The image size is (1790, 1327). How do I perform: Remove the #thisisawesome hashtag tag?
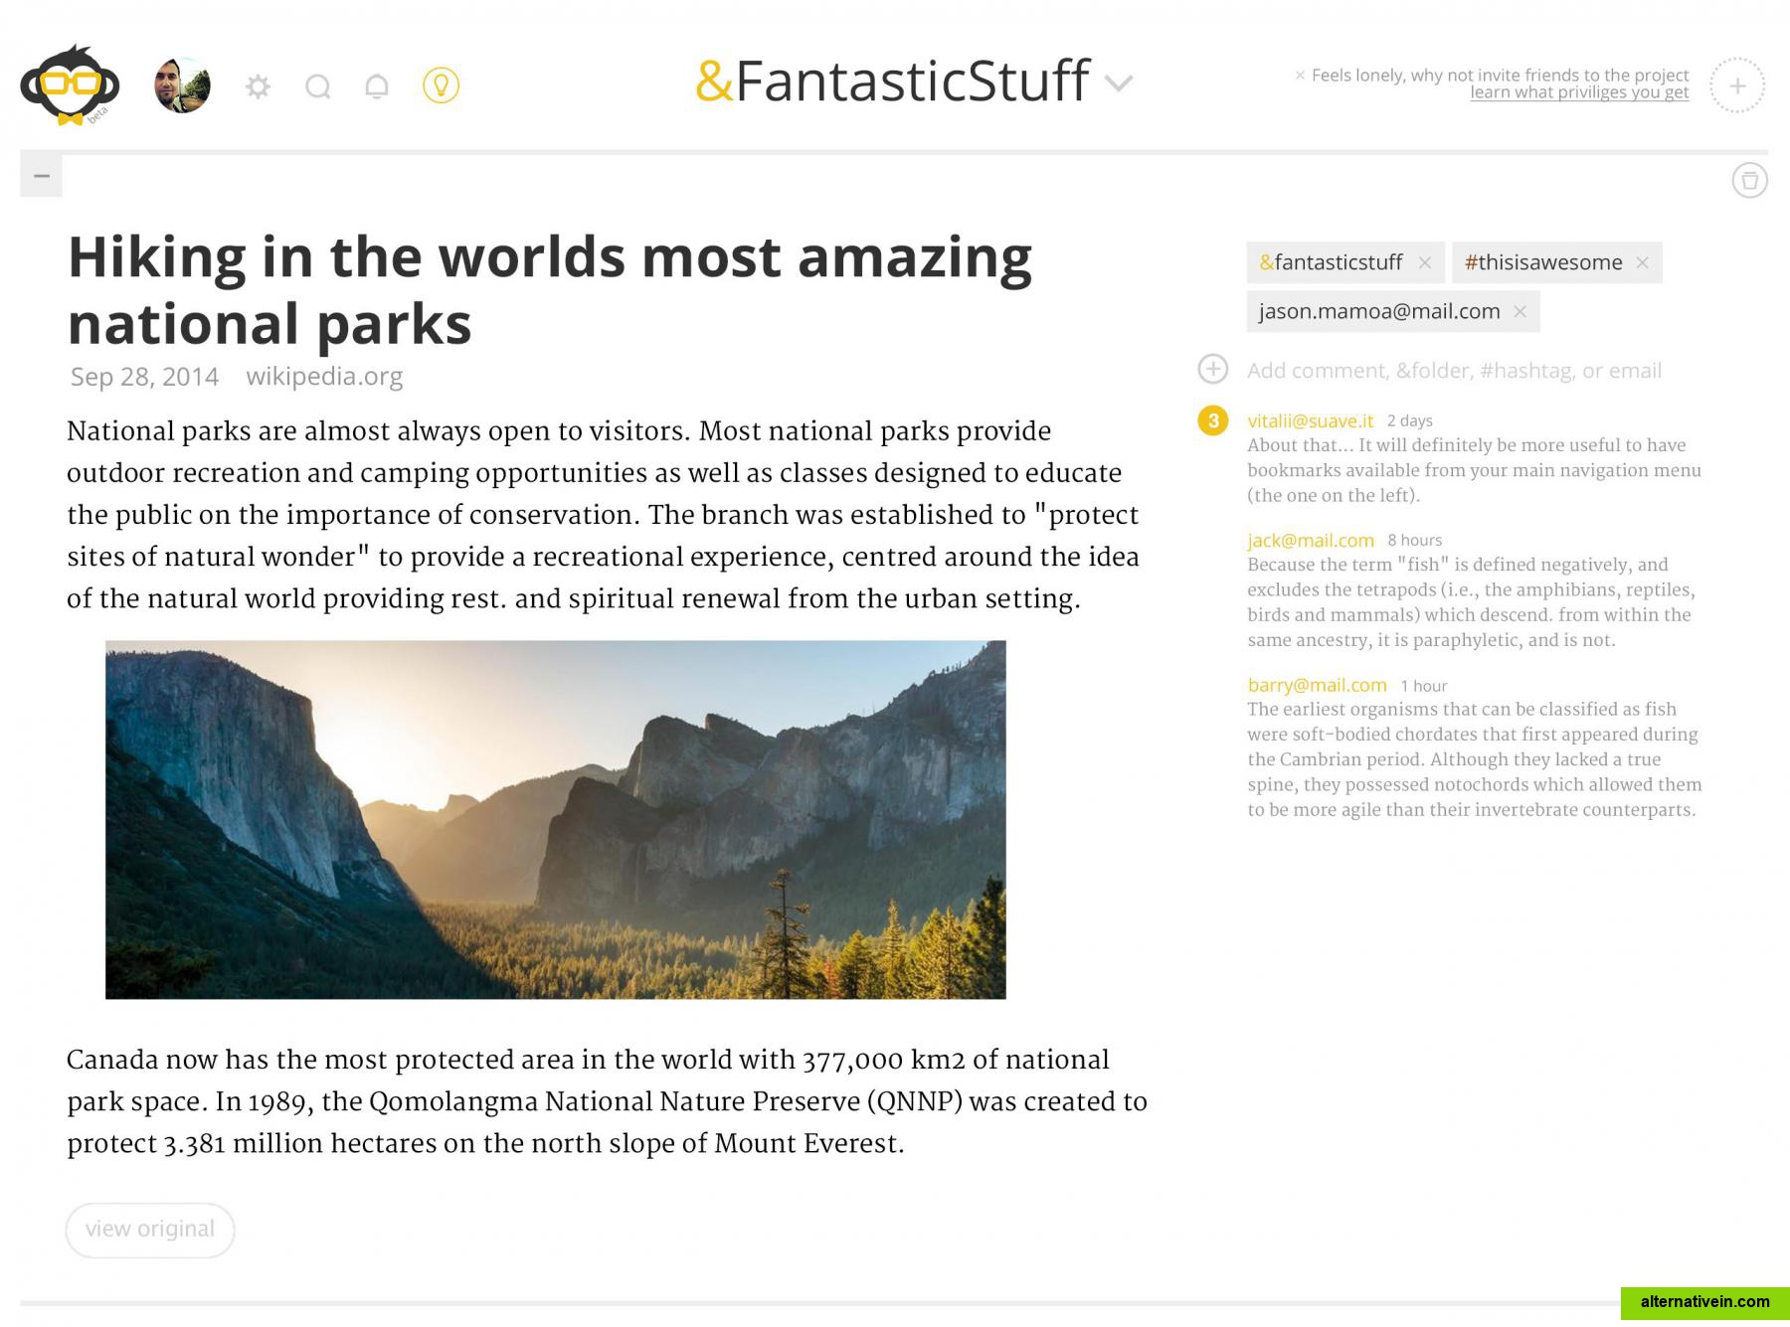(x=1642, y=262)
